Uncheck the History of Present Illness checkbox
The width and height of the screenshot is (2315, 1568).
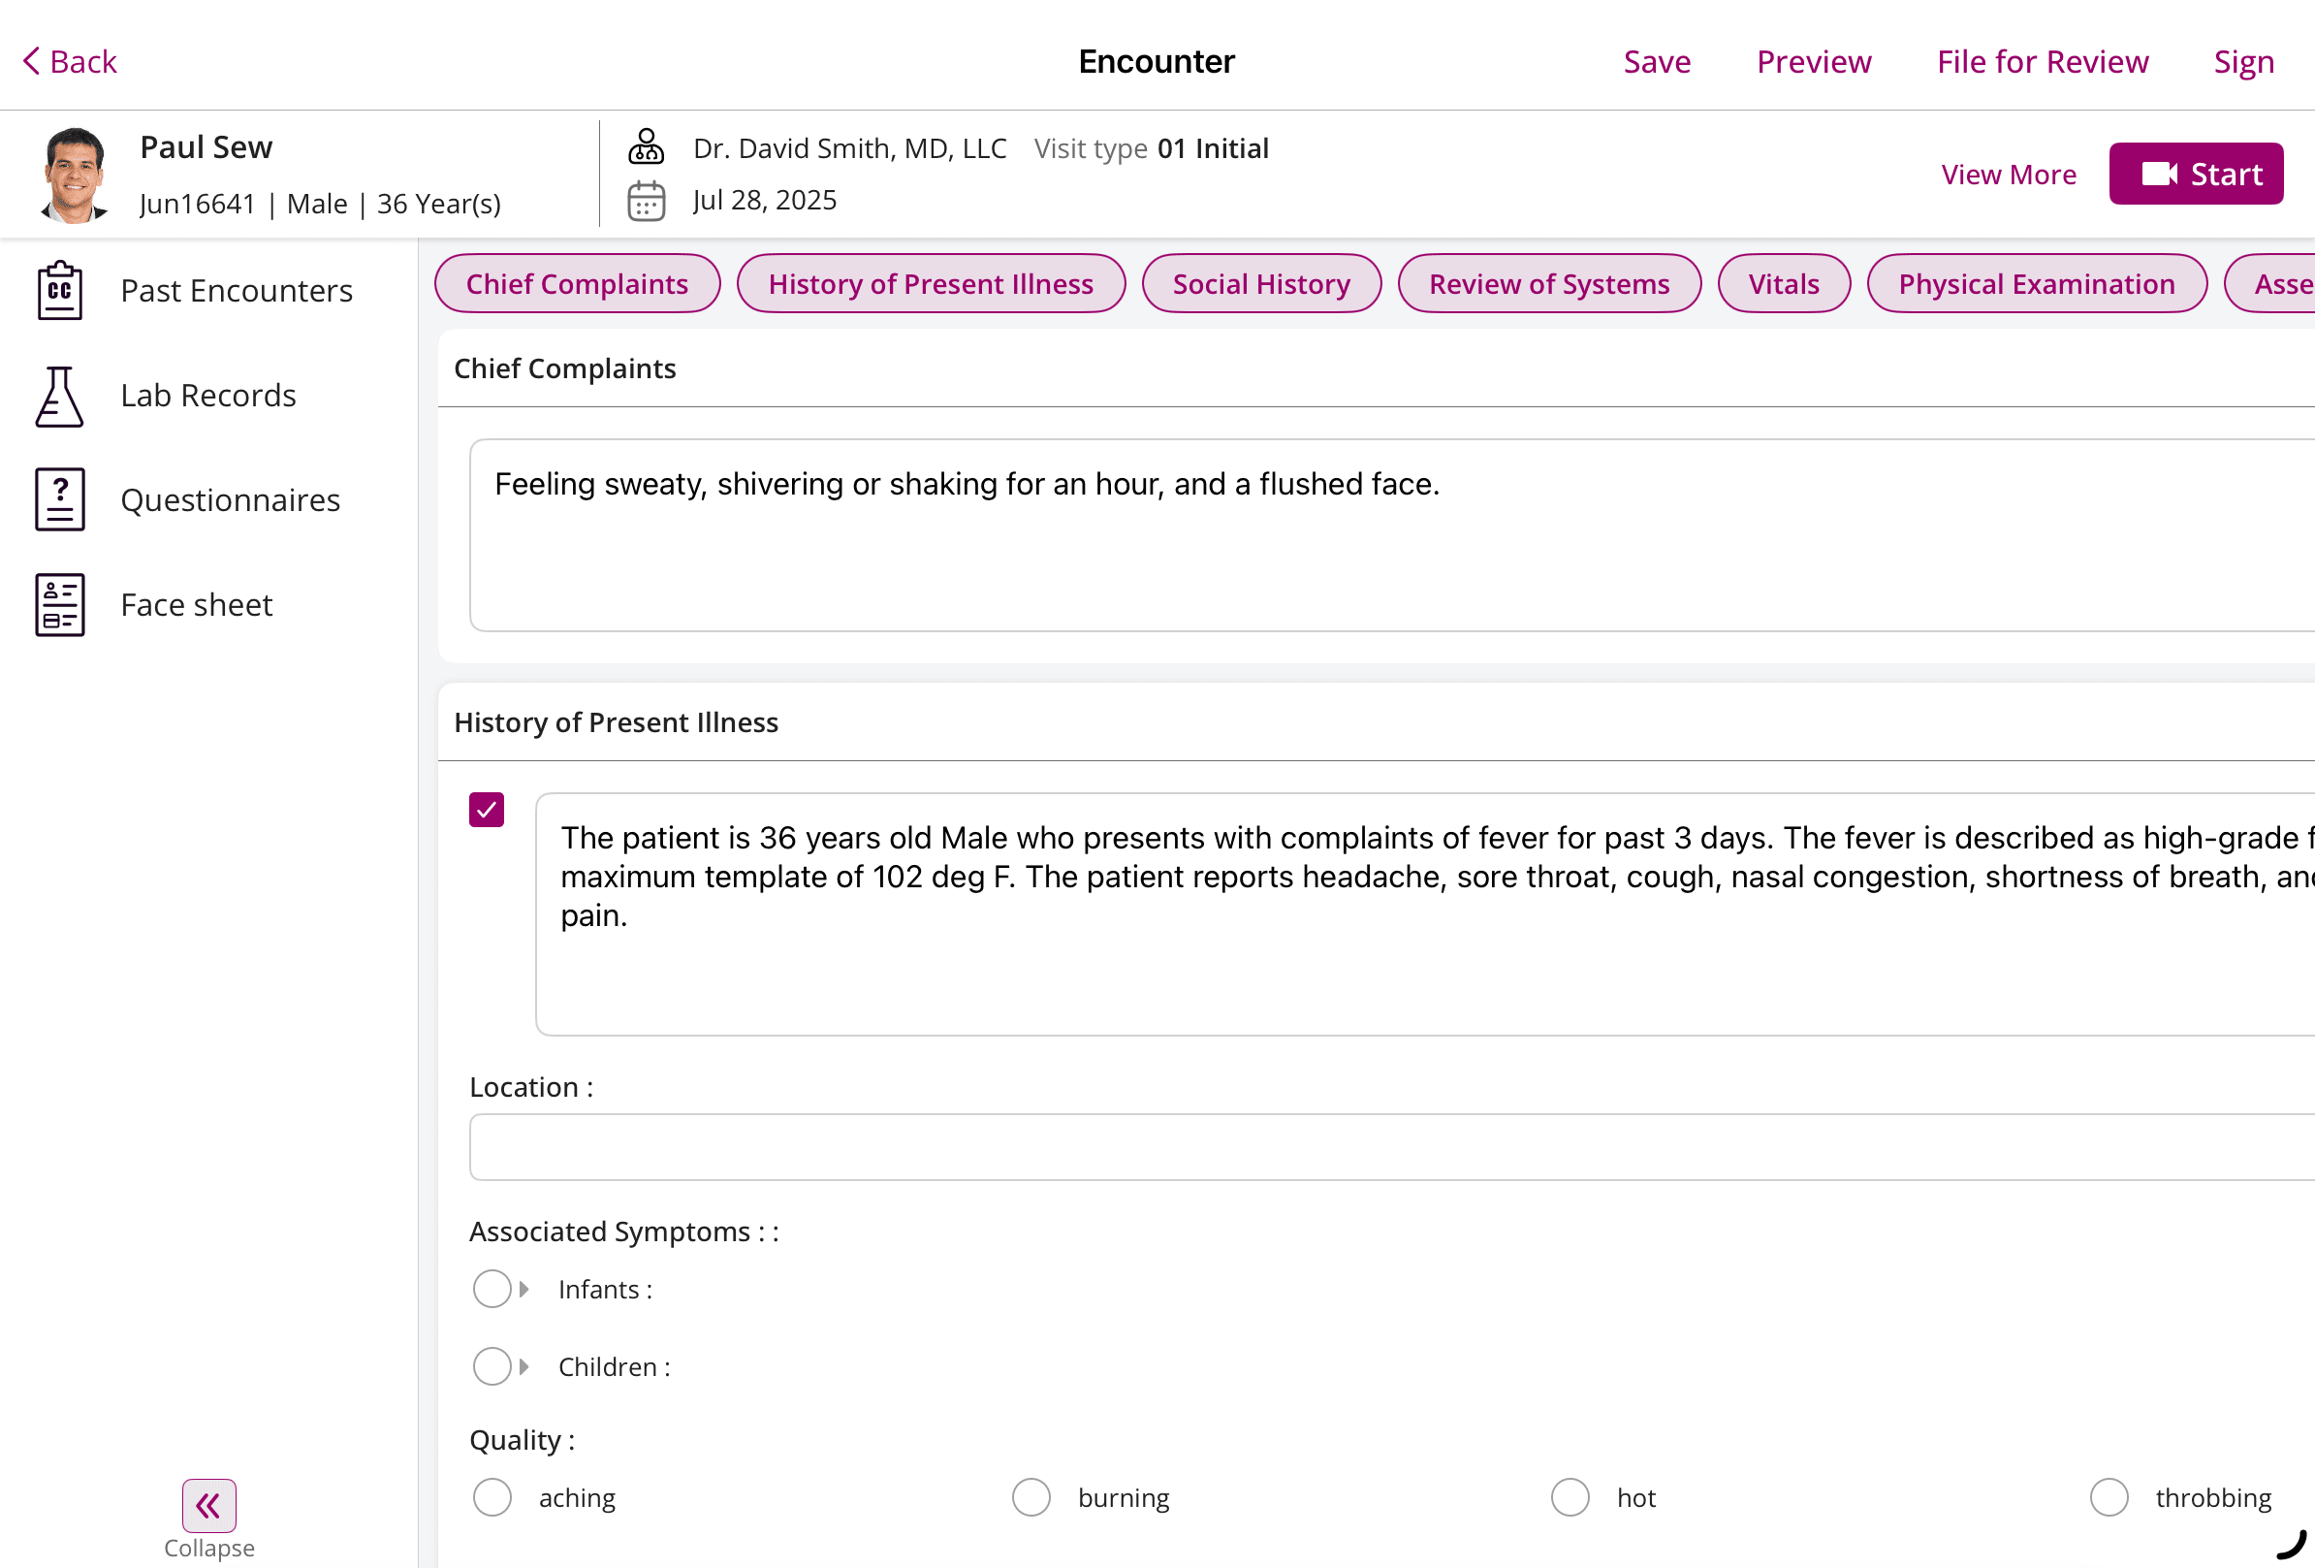pyautogui.click(x=486, y=810)
